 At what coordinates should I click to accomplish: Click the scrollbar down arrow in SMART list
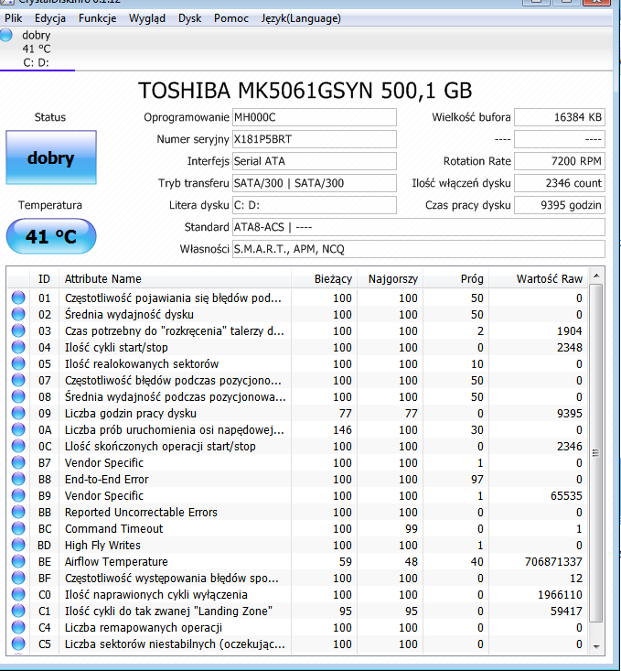tap(596, 646)
